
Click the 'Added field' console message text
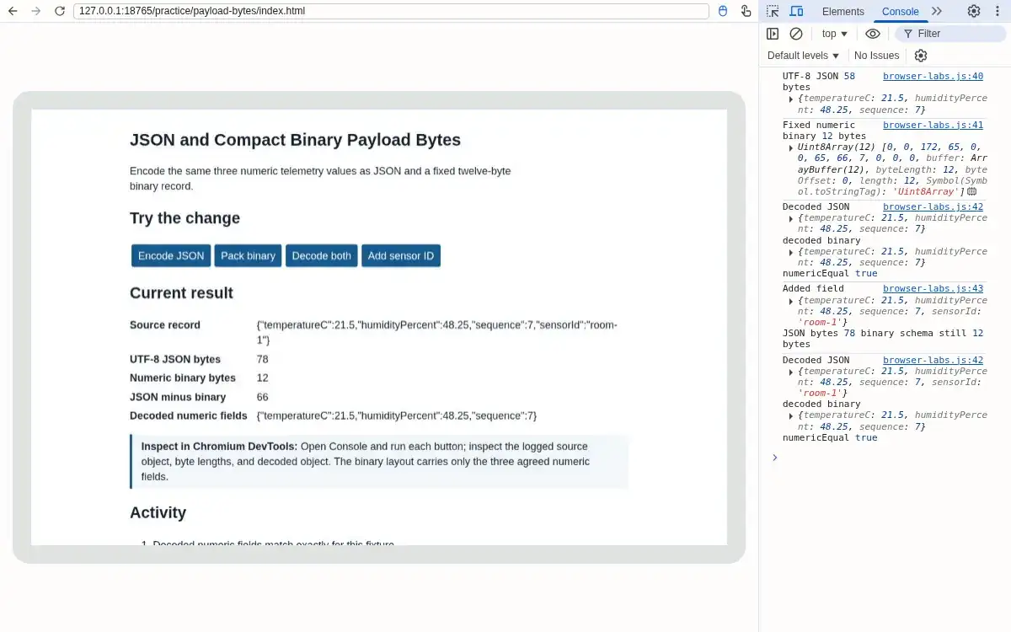click(x=813, y=289)
